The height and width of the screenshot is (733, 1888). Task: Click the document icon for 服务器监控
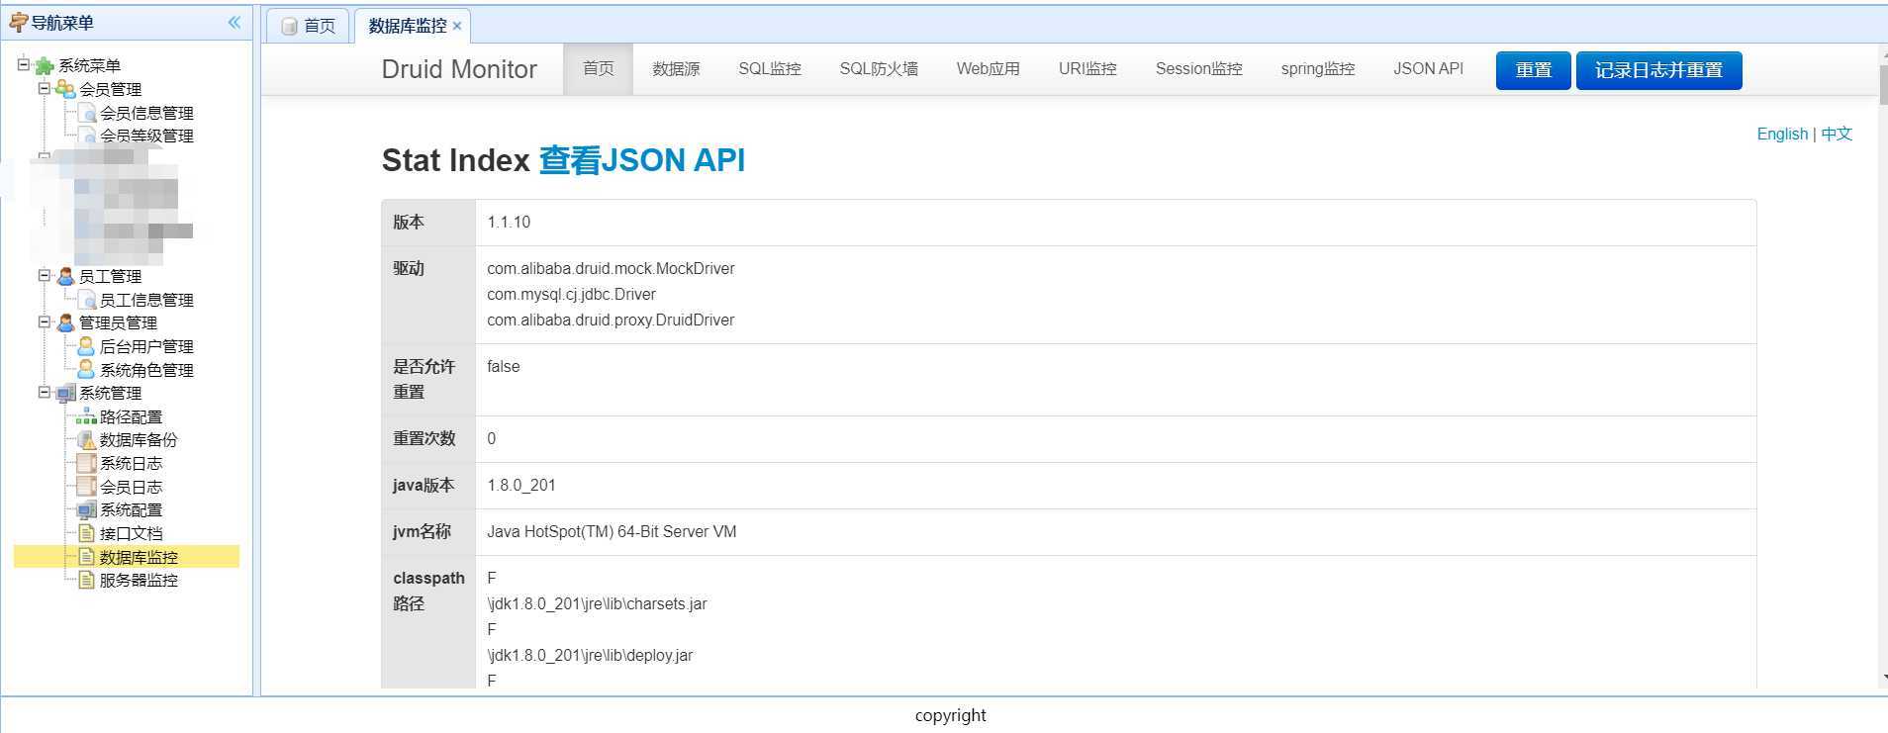[87, 580]
